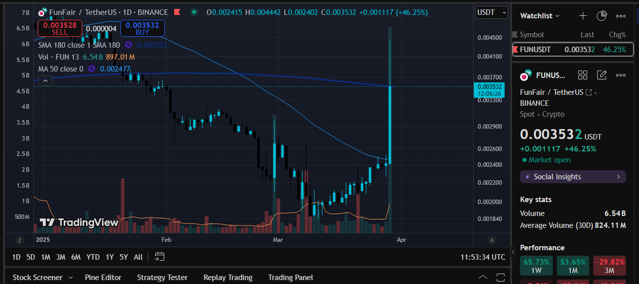The image size is (639, 284).
Task: Open the Stock Screener tab
Action: point(38,278)
